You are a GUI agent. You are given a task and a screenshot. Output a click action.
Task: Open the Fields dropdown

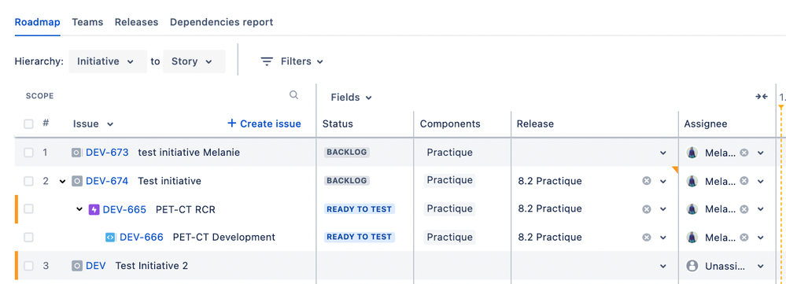click(x=352, y=98)
